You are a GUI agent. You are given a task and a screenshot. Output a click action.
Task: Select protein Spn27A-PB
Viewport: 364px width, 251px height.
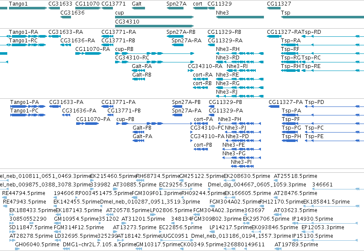pos(186,102)
